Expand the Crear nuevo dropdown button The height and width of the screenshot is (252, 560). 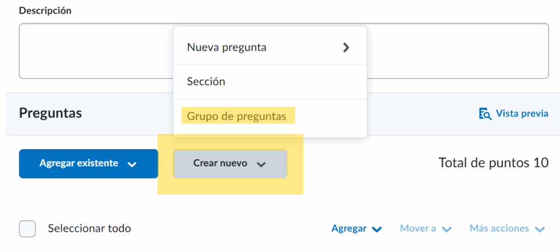pos(230,163)
